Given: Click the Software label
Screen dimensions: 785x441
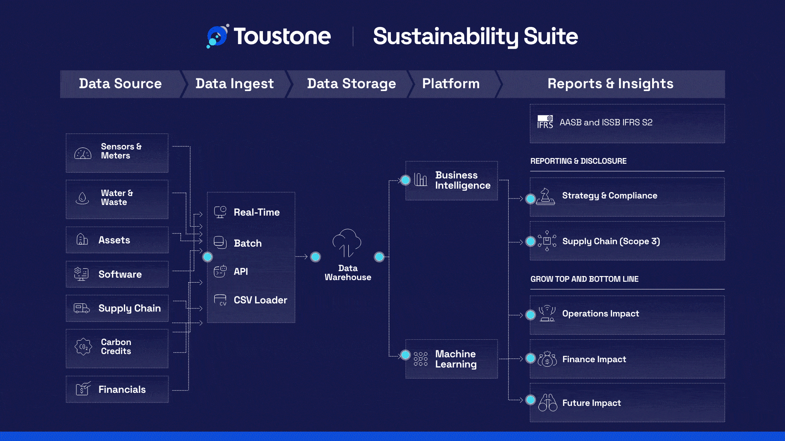Looking at the screenshot, I should 120,274.
